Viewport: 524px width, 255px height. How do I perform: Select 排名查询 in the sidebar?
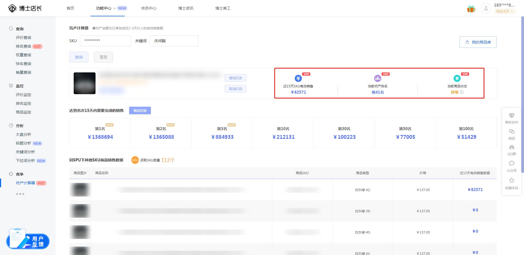pyautogui.click(x=23, y=46)
